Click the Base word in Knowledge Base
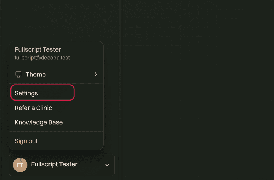 point(56,122)
